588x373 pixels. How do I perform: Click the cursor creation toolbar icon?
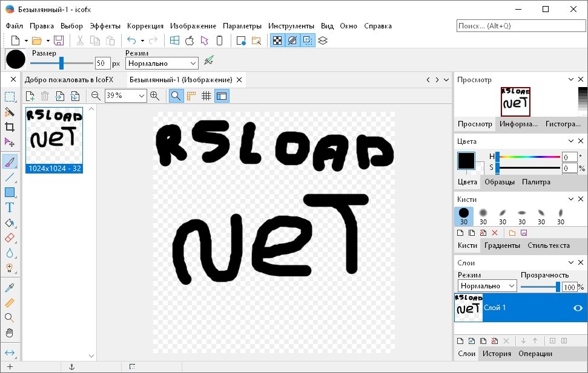(204, 41)
